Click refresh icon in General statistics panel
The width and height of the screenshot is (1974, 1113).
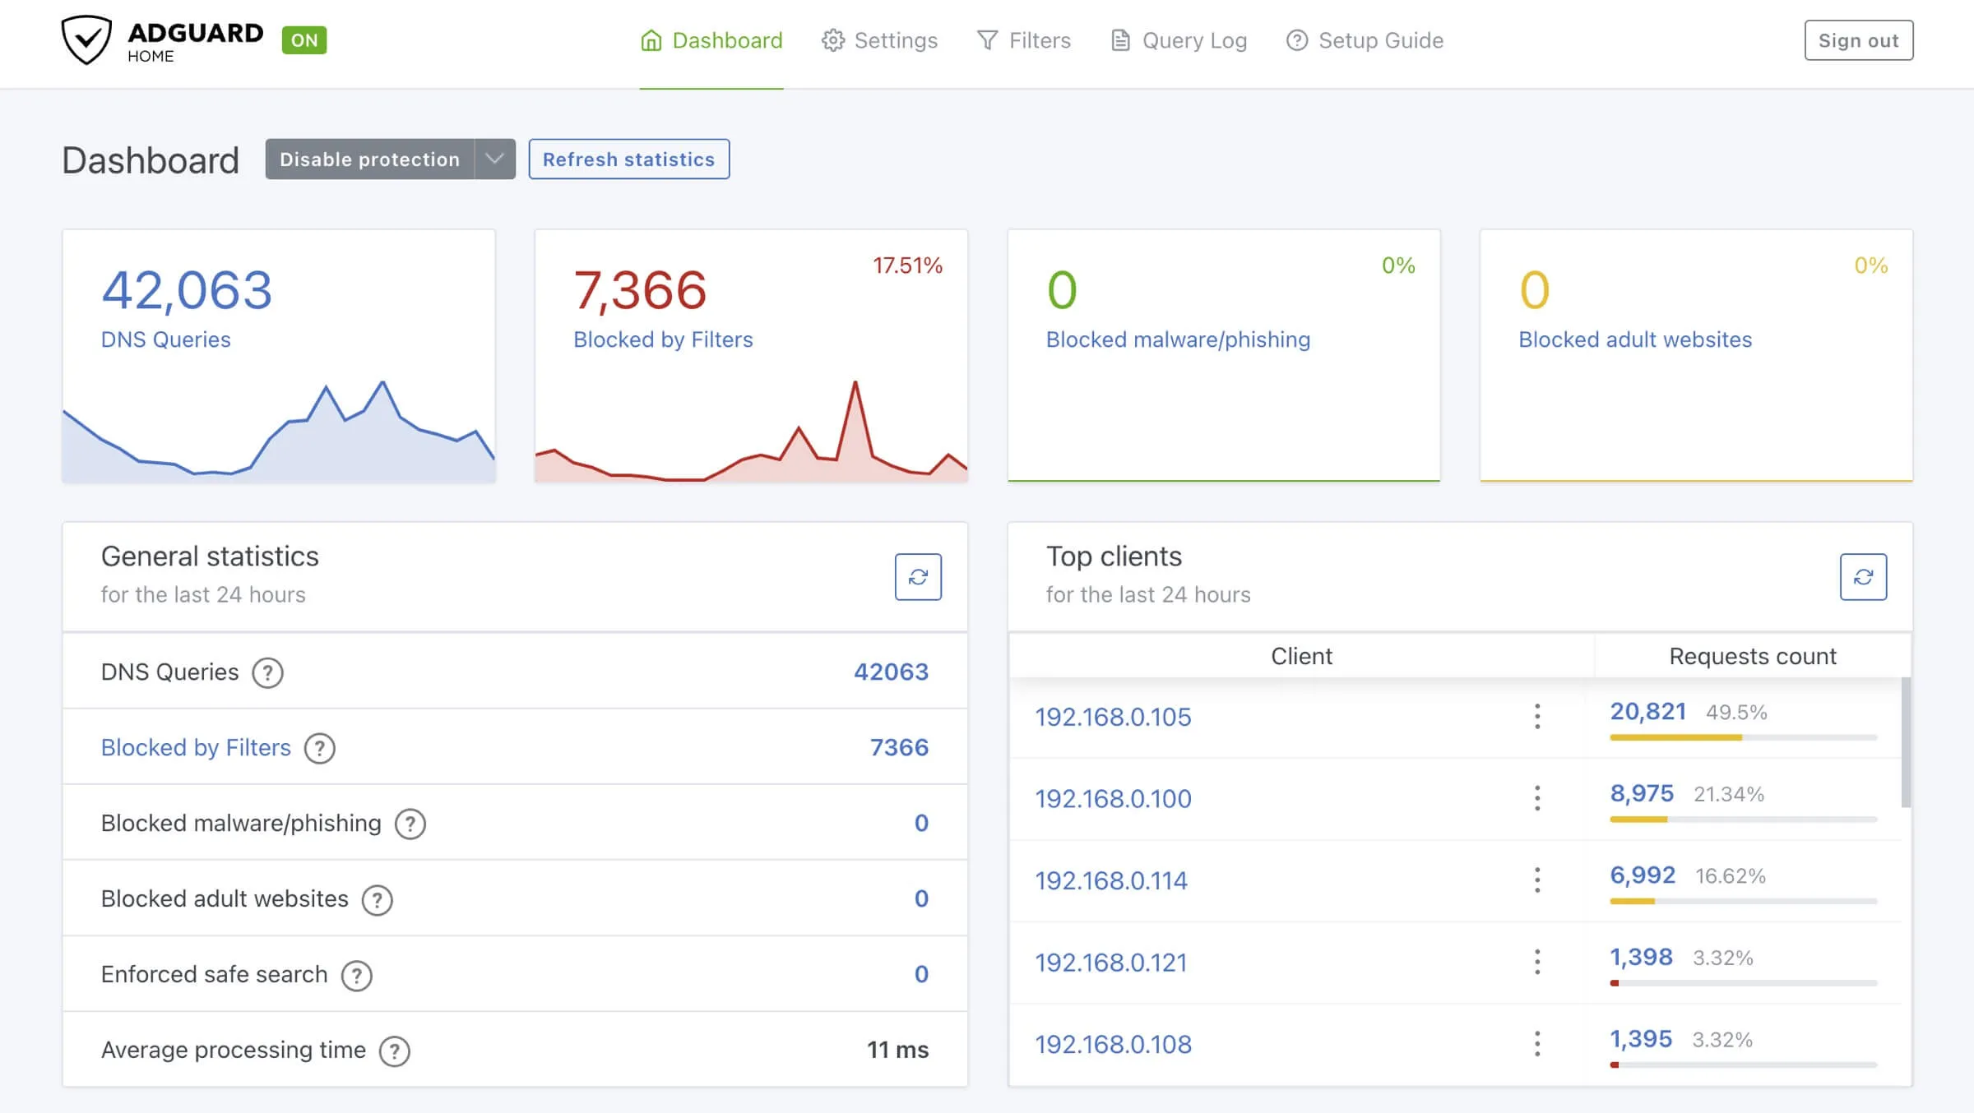[x=918, y=576]
